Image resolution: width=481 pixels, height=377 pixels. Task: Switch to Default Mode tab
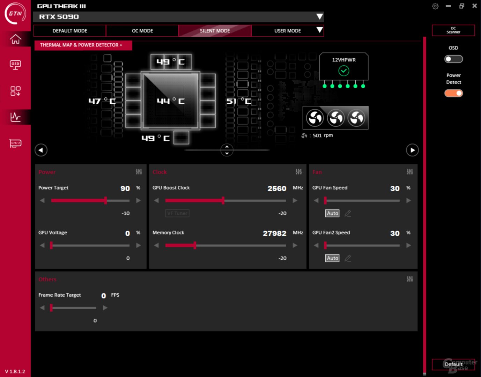pos(70,31)
